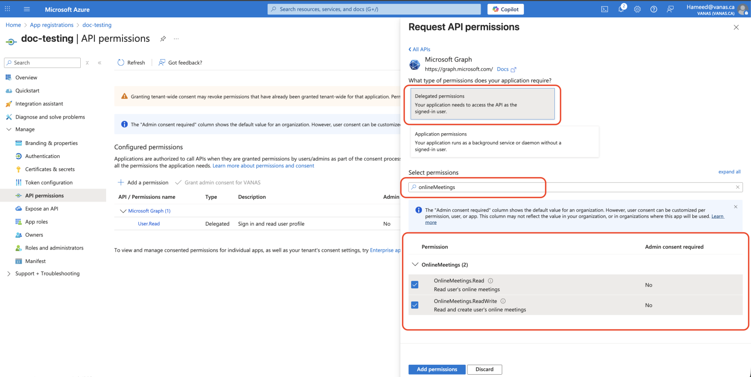
Task: Open the feedback icon in the header
Action: pos(670,9)
